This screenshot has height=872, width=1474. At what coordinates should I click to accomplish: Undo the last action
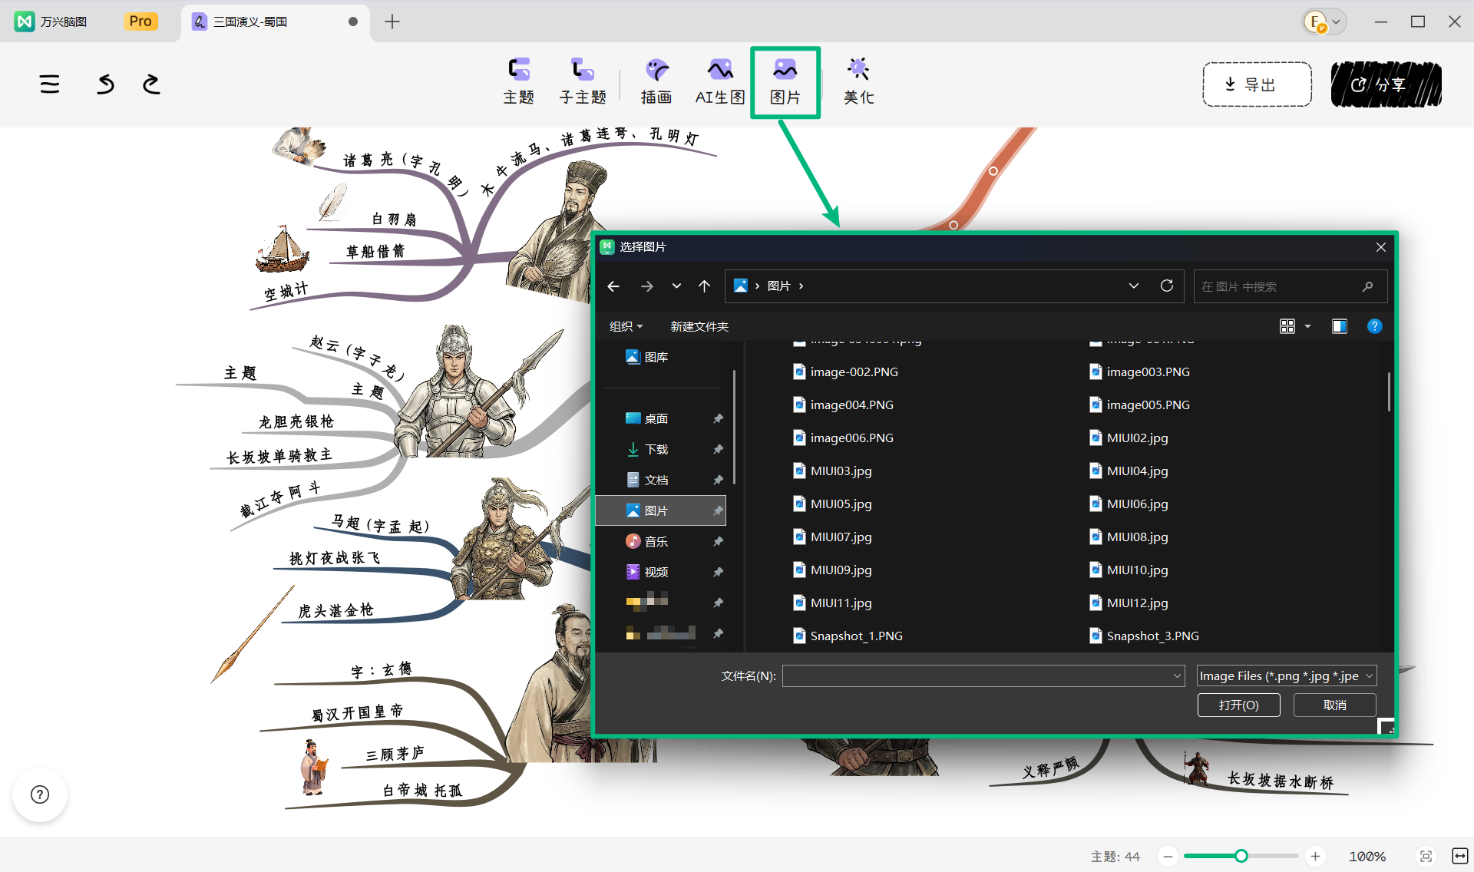tap(106, 84)
